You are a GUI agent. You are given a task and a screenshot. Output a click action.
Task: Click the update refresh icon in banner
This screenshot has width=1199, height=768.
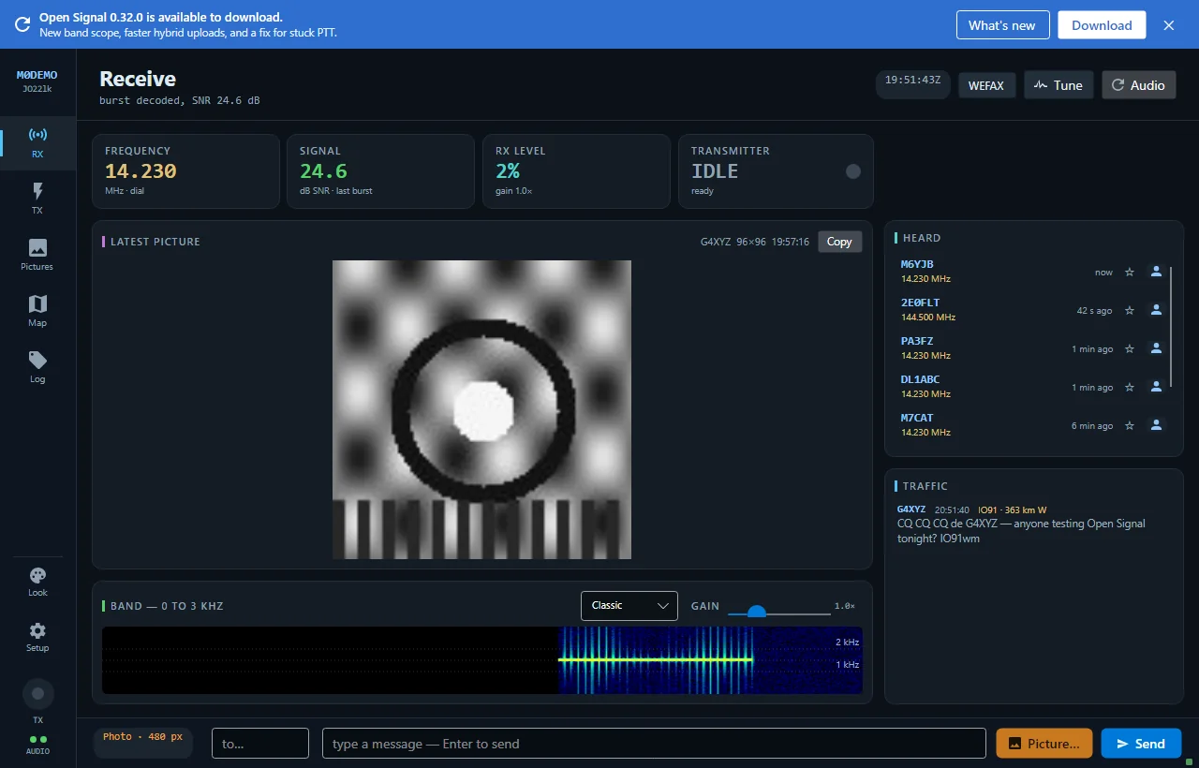point(22,24)
